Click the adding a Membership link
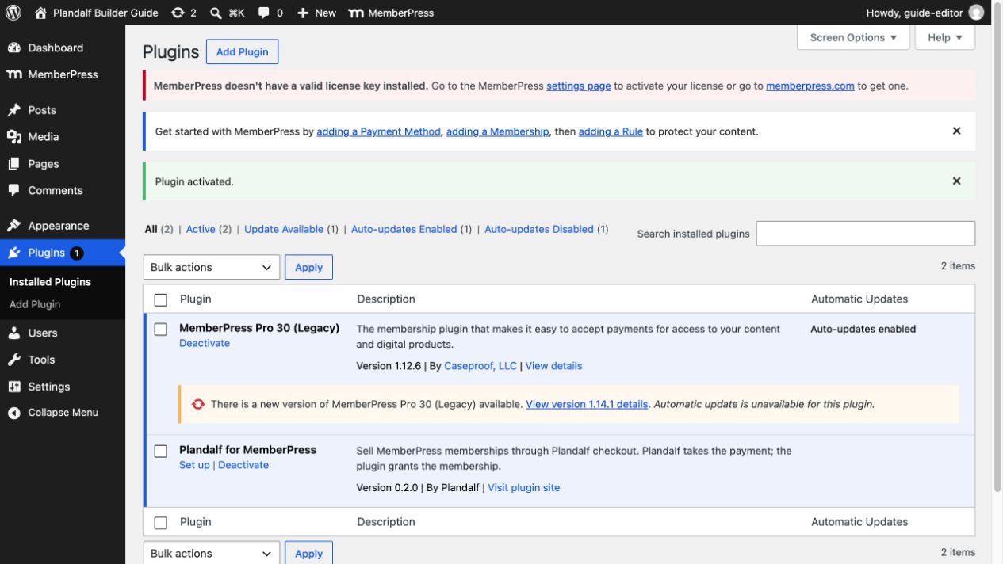The image size is (1003, 564). pyautogui.click(x=497, y=131)
